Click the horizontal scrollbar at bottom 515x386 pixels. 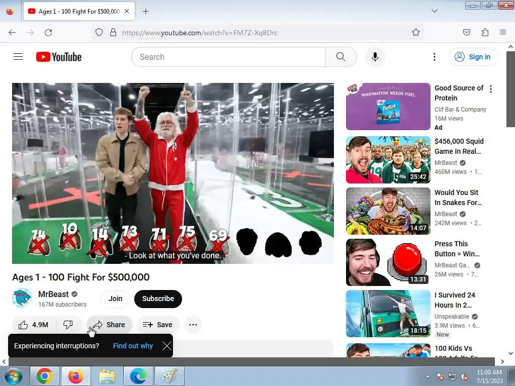251,361
